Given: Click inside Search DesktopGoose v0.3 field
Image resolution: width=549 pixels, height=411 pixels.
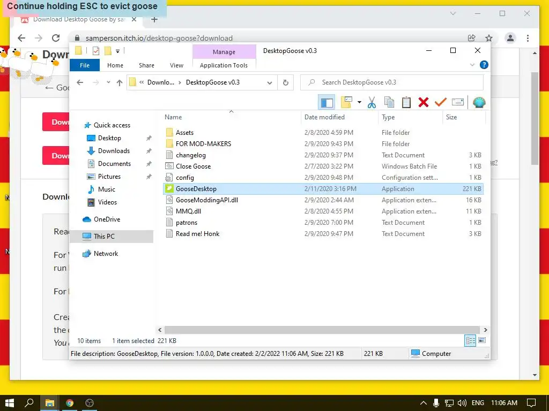Looking at the screenshot, I should pyautogui.click(x=392, y=82).
